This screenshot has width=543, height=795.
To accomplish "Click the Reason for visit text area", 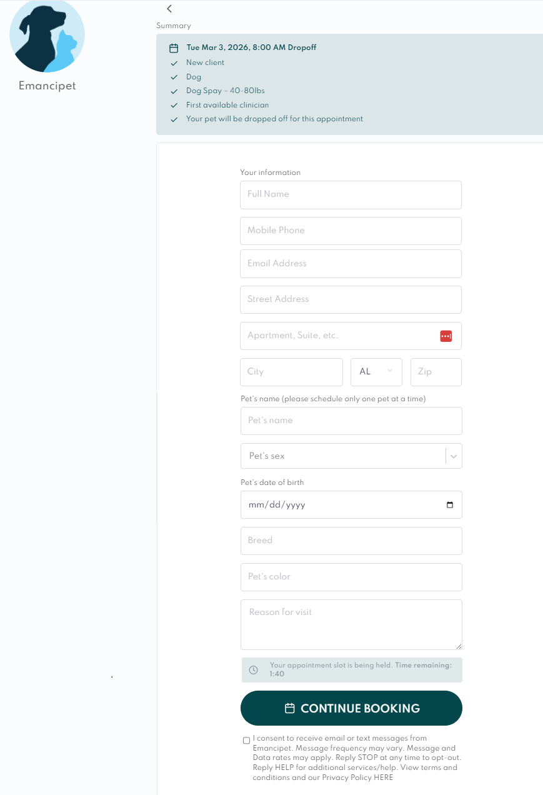I will [351, 625].
